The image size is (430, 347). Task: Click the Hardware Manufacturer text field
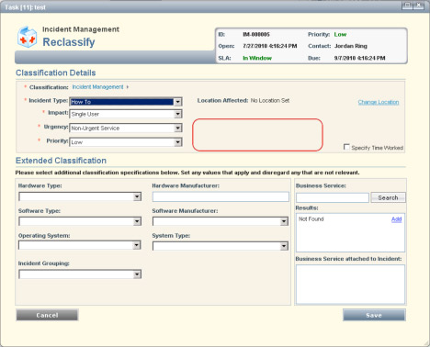coord(221,196)
